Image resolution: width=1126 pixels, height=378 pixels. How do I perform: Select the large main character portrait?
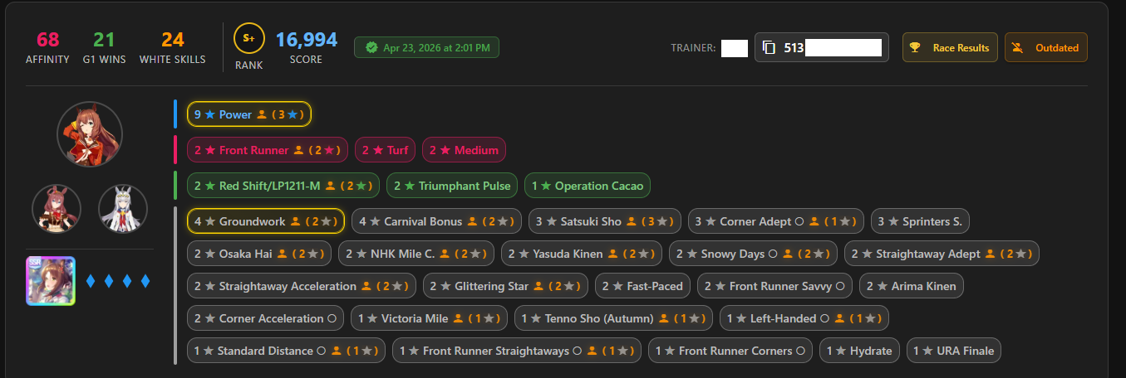pos(90,134)
